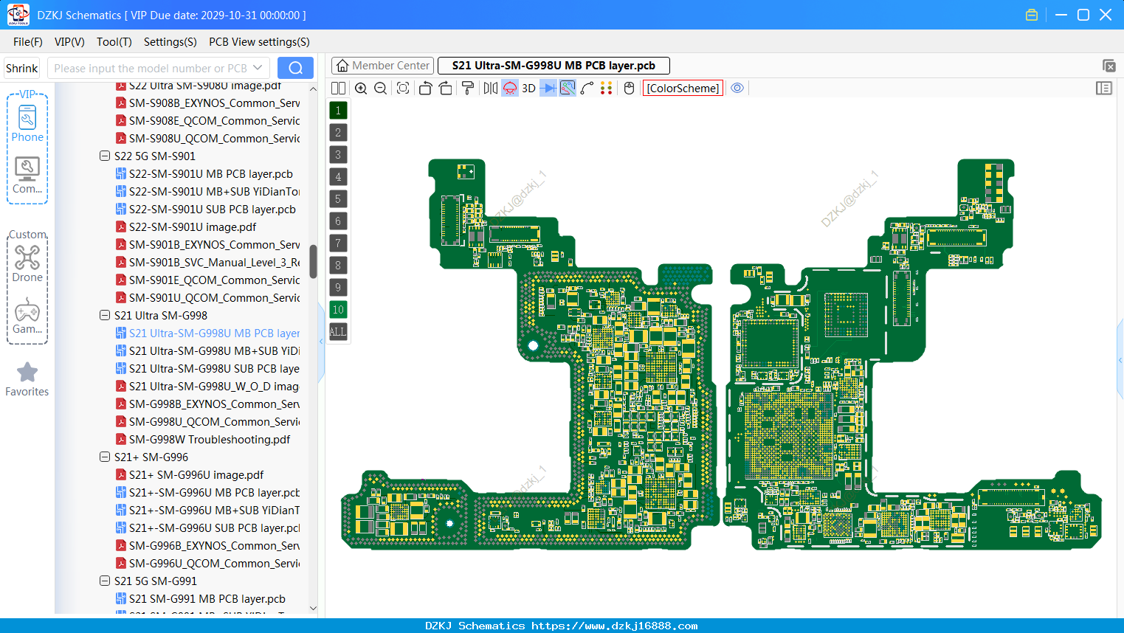1124x633 pixels.
Task: Open Favorites star icon
Action: (x=27, y=379)
